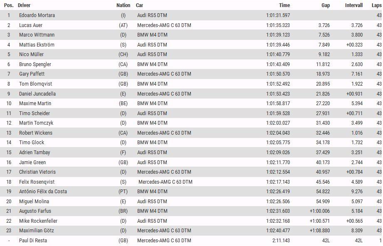
Task: Select driver name Edoardo Mortara
Action: (37, 15)
